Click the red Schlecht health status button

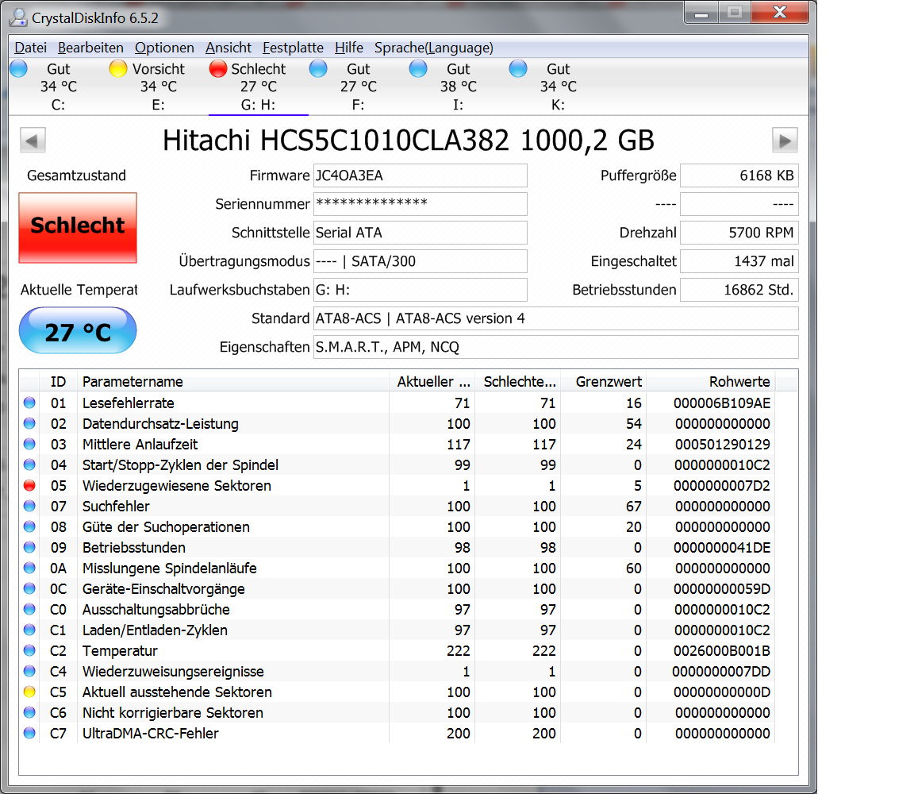click(78, 228)
